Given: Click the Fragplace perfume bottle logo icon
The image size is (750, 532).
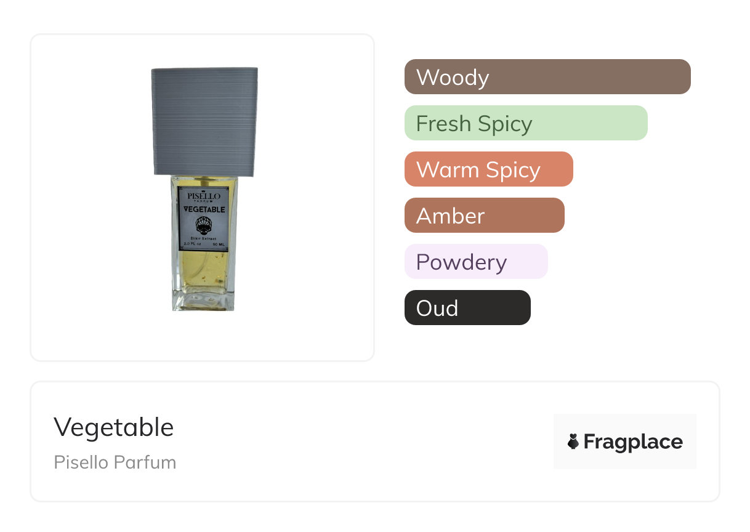Looking at the screenshot, I should pos(573,441).
